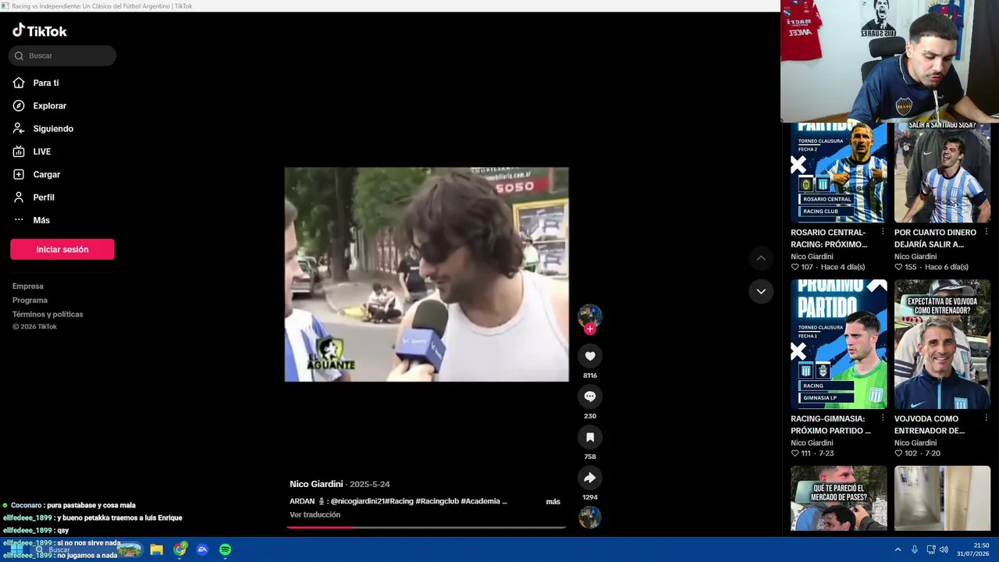Show hidden system tray icons
The width and height of the screenshot is (999, 562).
coord(898,550)
